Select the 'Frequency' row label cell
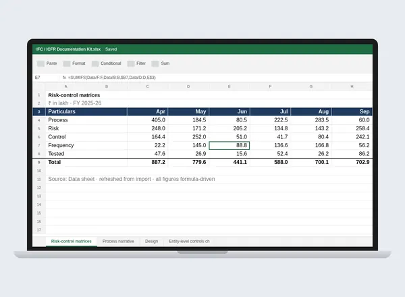 pos(86,145)
